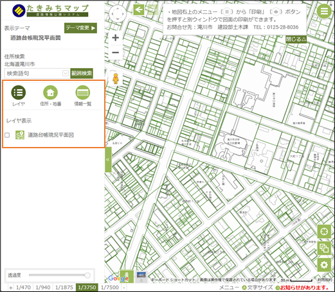The image size is (335, 292).
Task: Click the 道路台帳現況平面図 layer icon
Action: (20, 135)
